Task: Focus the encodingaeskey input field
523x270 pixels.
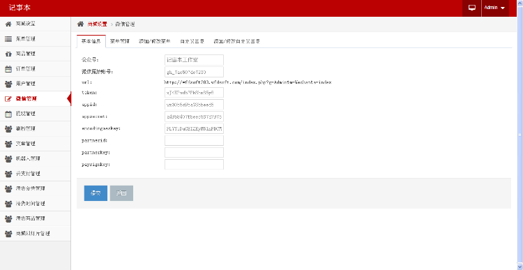Action: [194, 128]
